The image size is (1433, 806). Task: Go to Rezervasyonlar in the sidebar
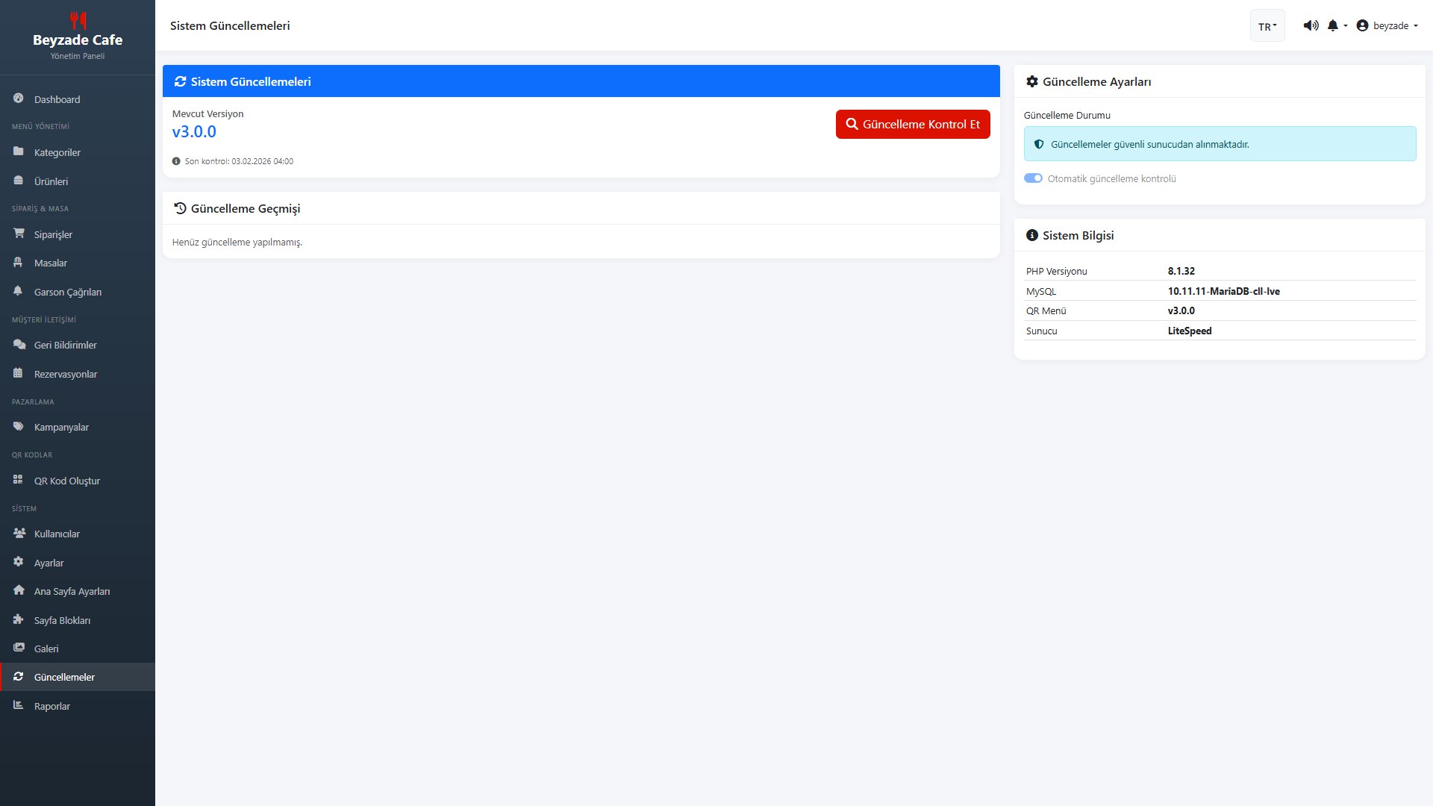coord(66,374)
